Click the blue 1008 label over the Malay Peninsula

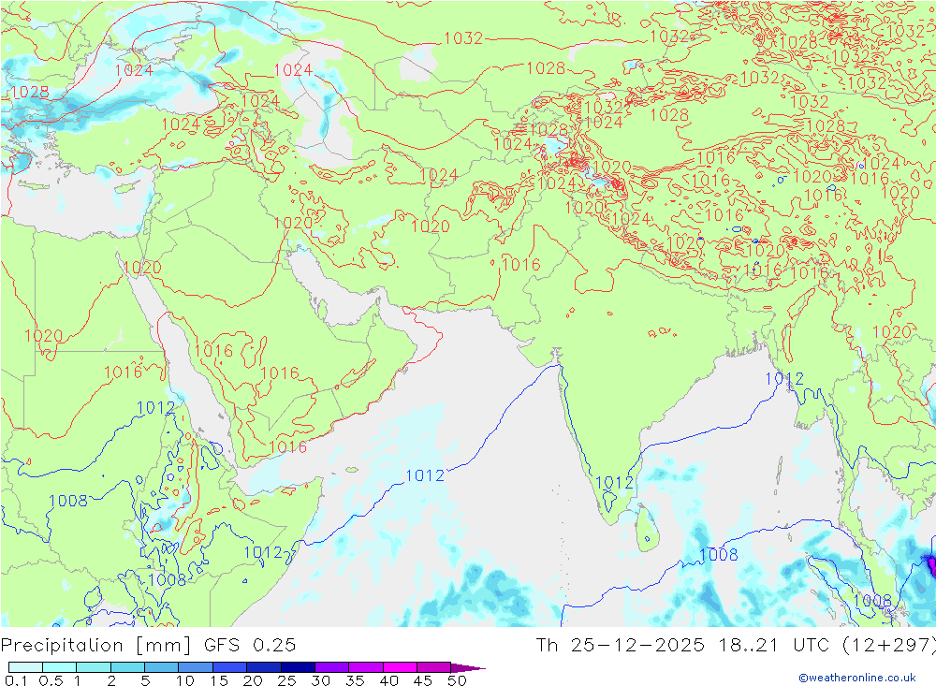point(872,600)
